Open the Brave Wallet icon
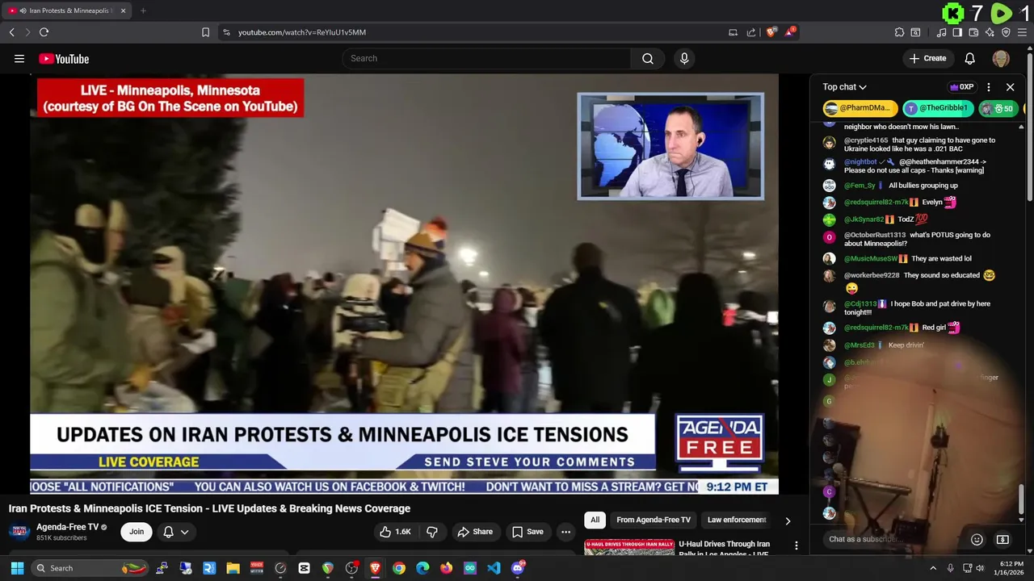Image resolution: width=1034 pixels, height=581 pixels. [973, 32]
